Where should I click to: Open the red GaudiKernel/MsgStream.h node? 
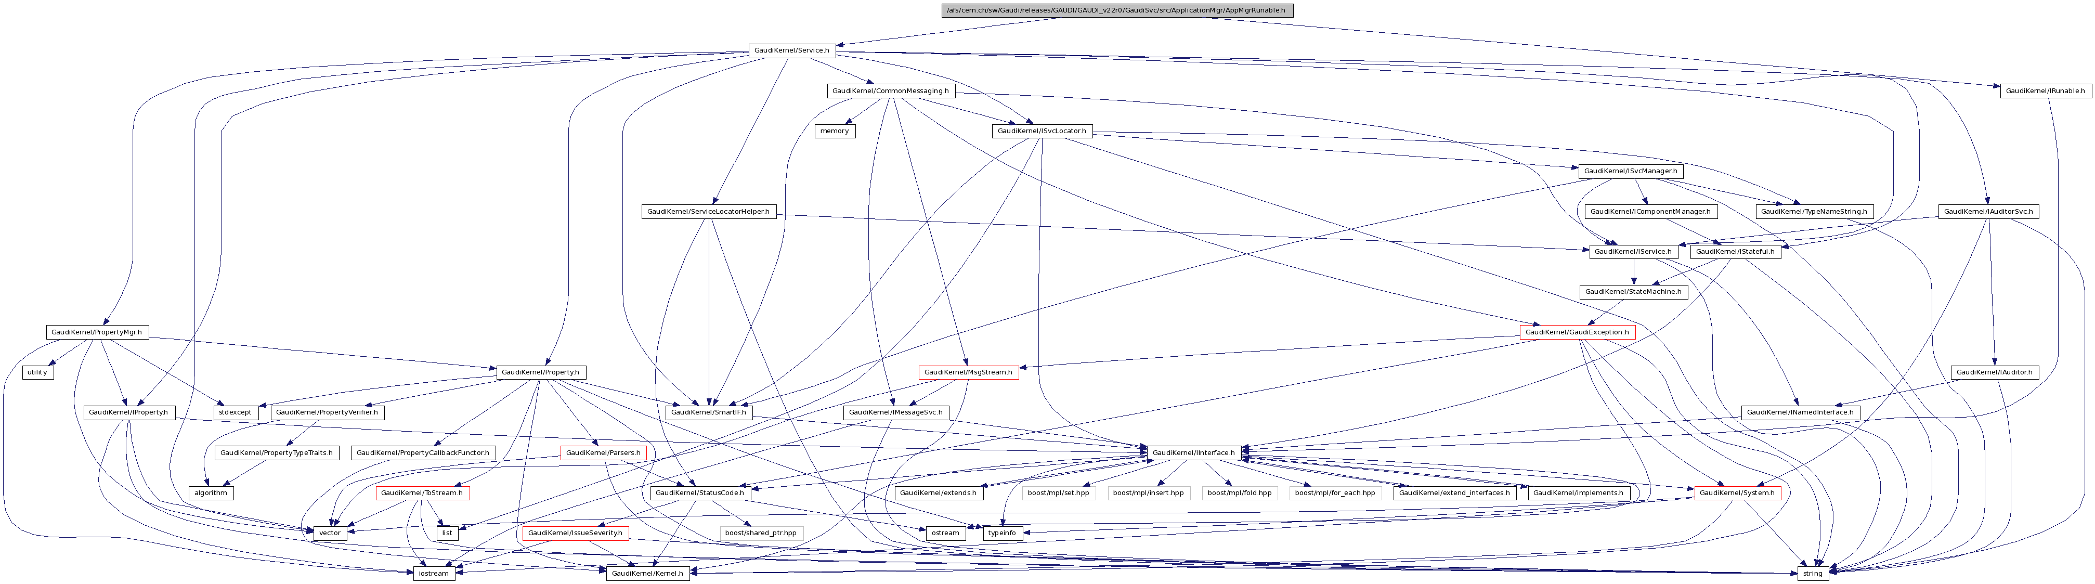pyautogui.click(x=968, y=372)
